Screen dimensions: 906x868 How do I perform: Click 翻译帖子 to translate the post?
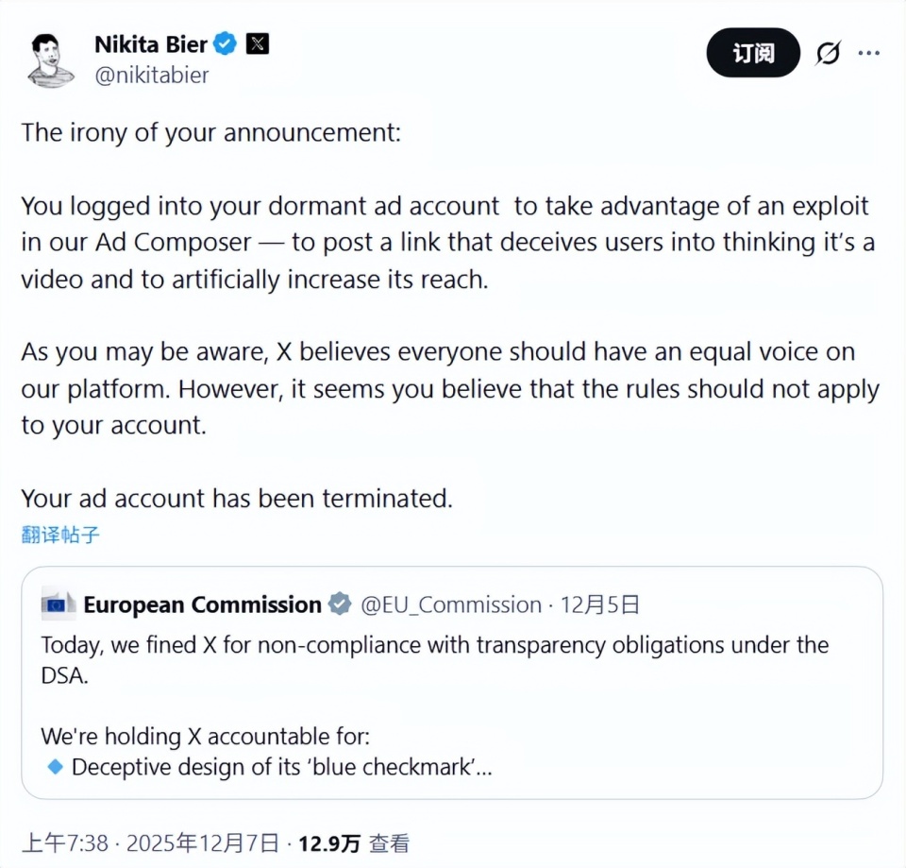pyautogui.click(x=60, y=535)
